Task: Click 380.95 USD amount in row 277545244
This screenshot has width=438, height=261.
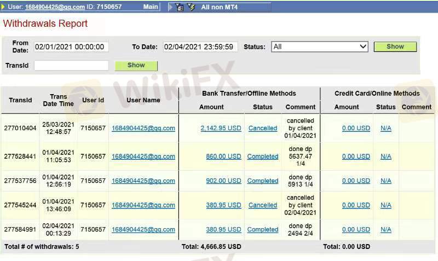Action: 223,205
